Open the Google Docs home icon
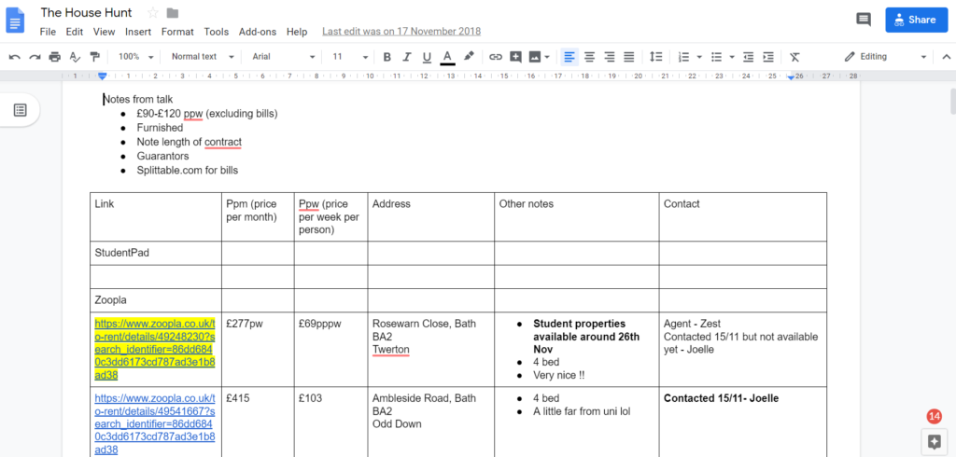Viewport: 956px width, 457px height. click(x=15, y=20)
